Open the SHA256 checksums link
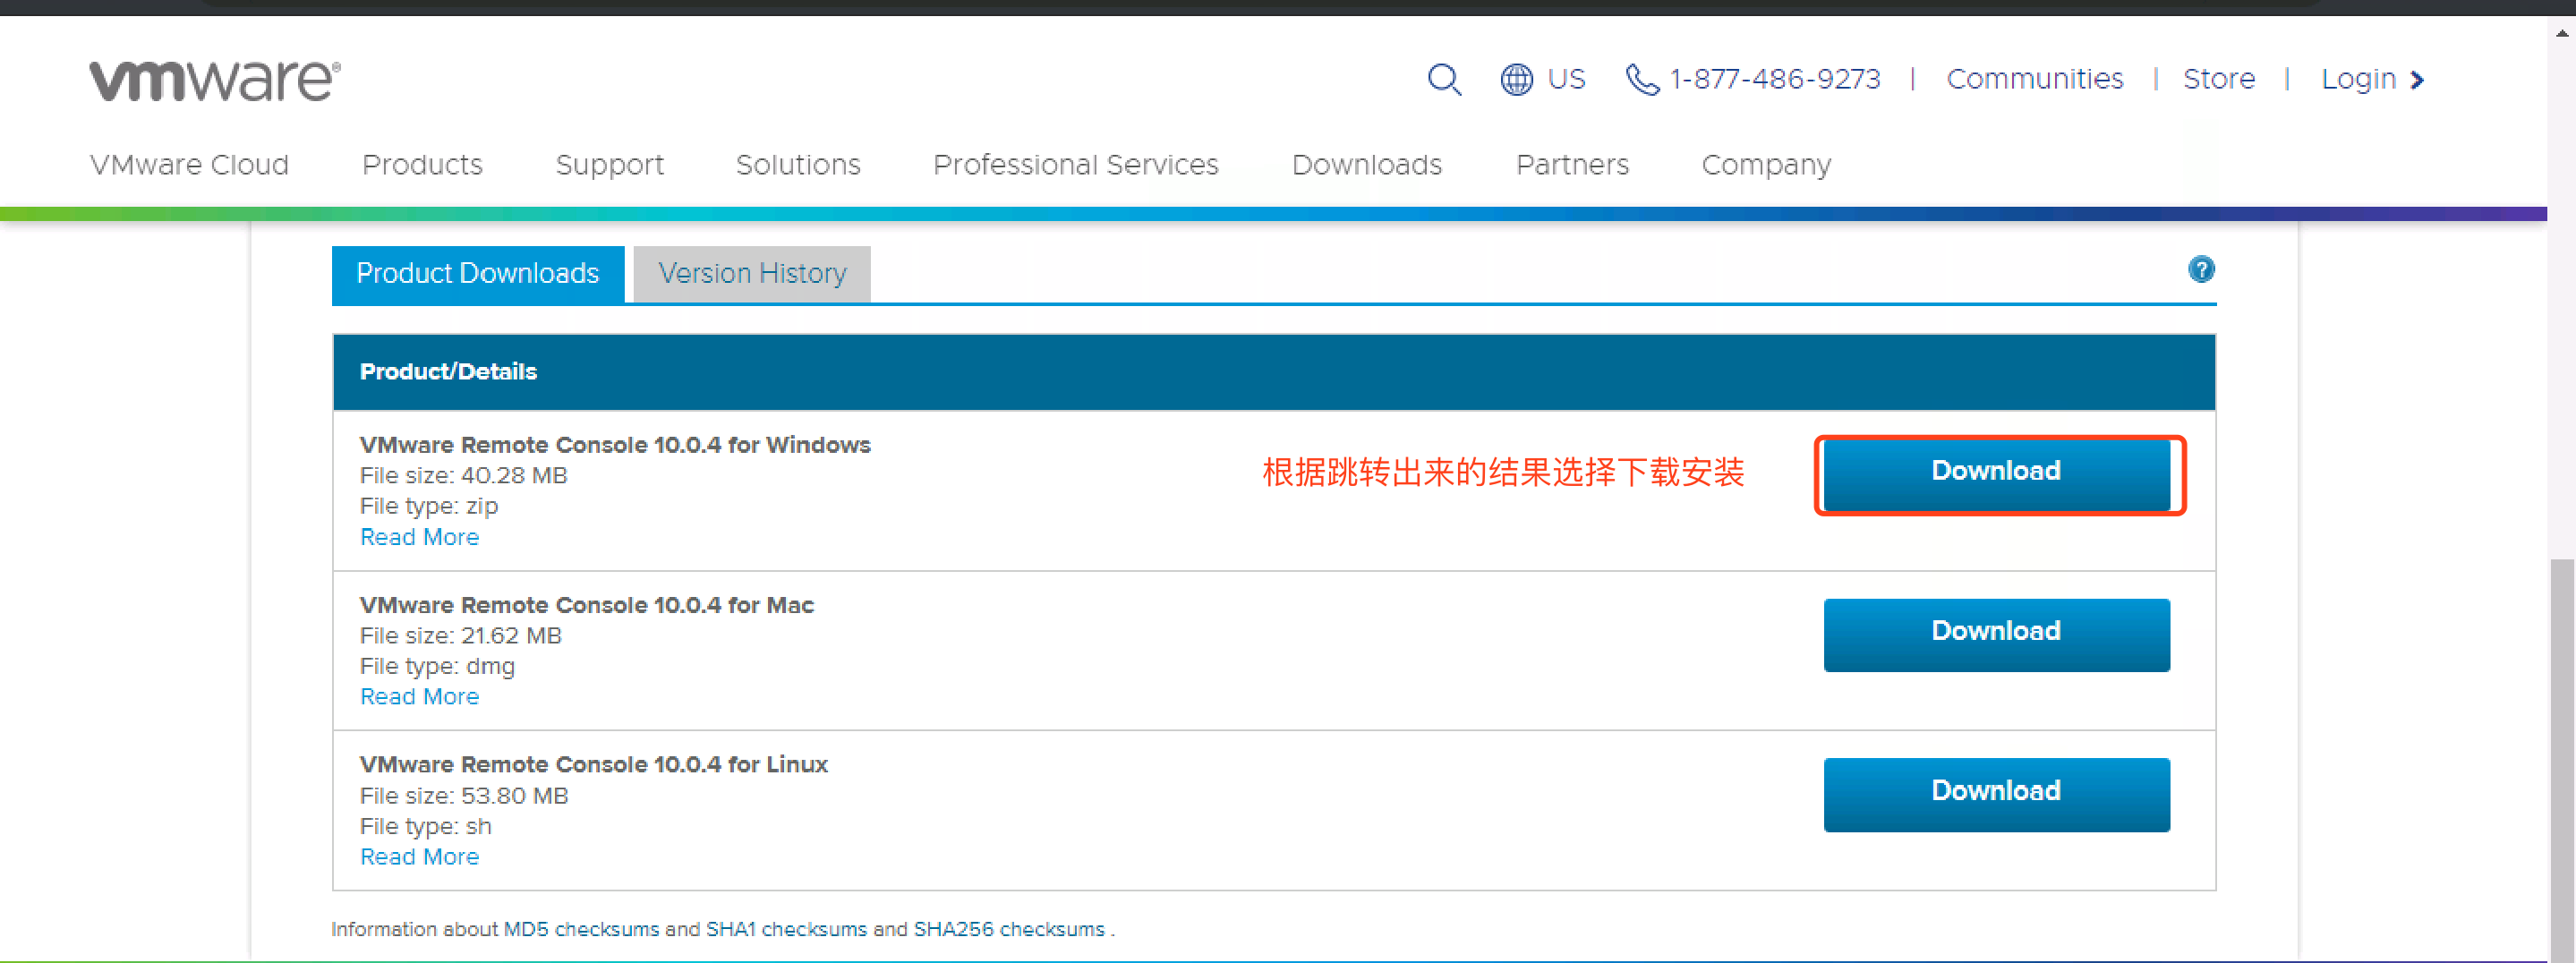Image resolution: width=2576 pixels, height=963 pixels. 1009,929
